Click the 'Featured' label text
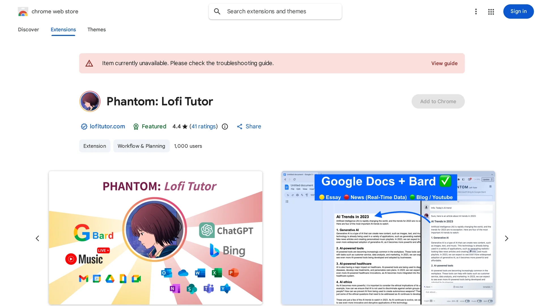 click(x=154, y=126)
